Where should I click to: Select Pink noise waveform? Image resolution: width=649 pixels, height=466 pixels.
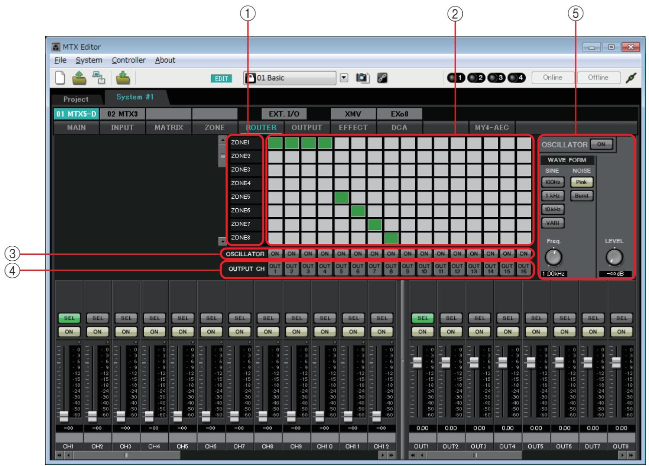(581, 183)
